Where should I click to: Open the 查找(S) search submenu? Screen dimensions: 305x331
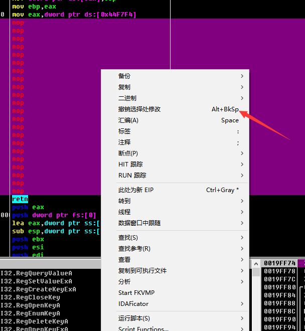coord(128,238)
